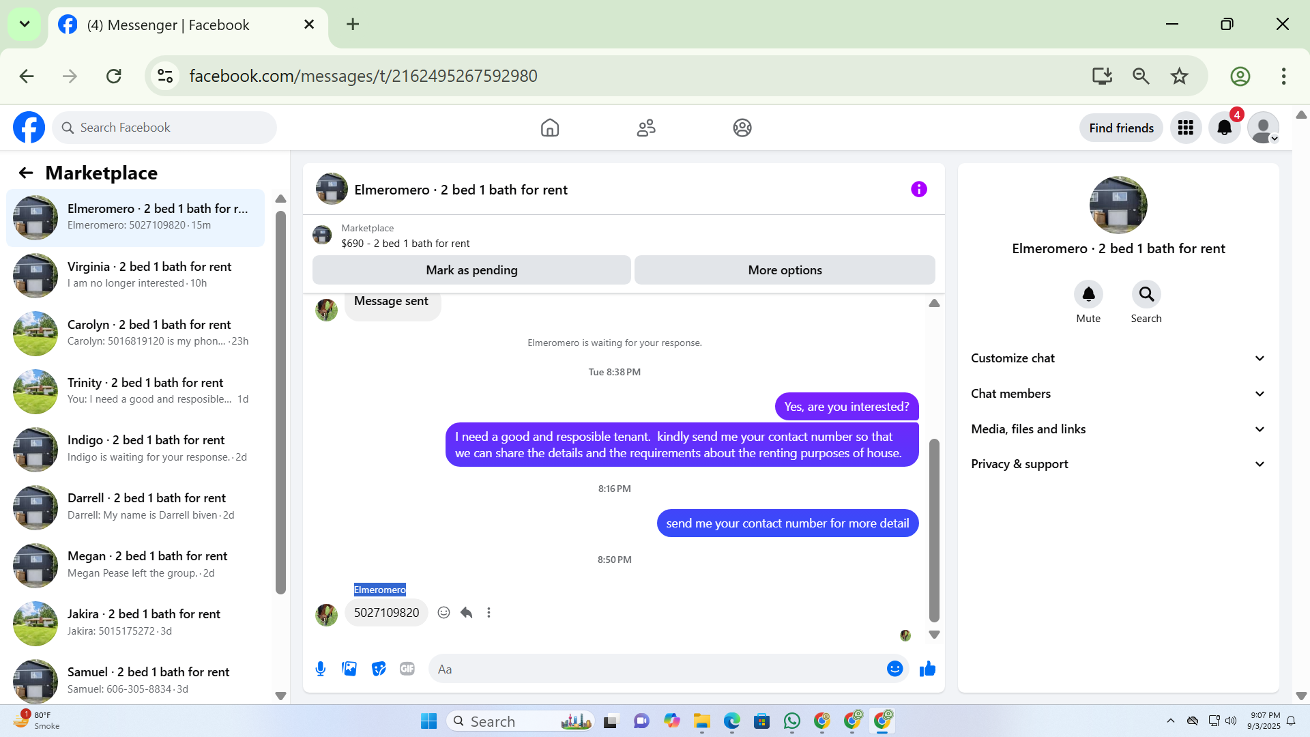Viewport: 1310px width, 737px height.
Task: Open the Groups icon in top navigation
Action: tap(742, 128)
